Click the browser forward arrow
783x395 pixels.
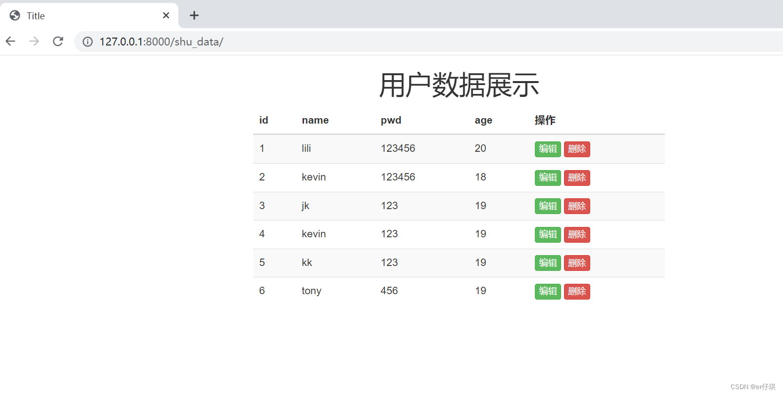(x=34, y=41)
